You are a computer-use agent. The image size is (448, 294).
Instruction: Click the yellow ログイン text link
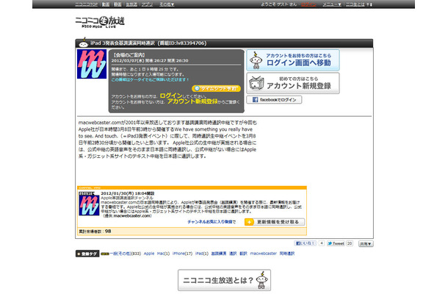click(171, 96)
